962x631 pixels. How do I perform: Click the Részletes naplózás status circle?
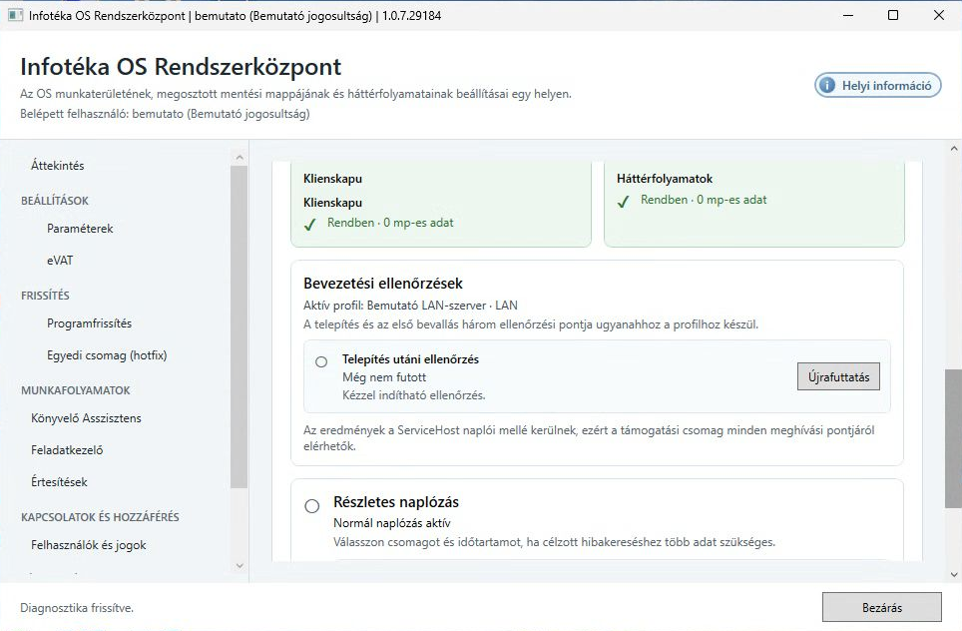tap(311, 506)
